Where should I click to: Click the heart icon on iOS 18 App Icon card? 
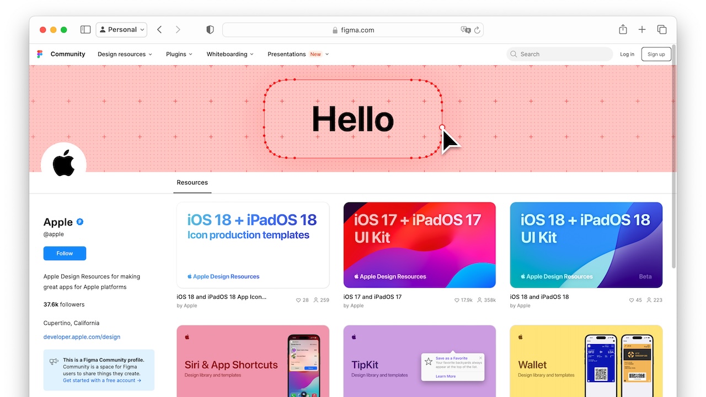[x=298, y=301]
